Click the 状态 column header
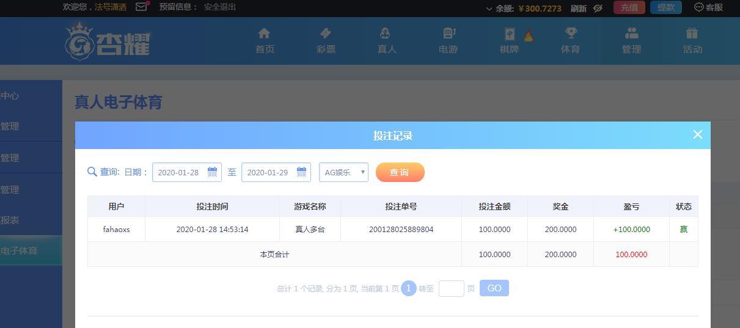Screen dimensions: 740x328 [684, 206]
